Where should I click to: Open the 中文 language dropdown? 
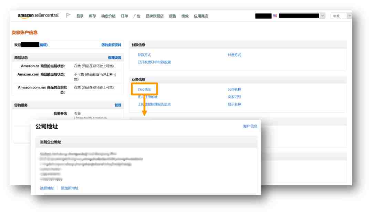(x=341, y=16)
